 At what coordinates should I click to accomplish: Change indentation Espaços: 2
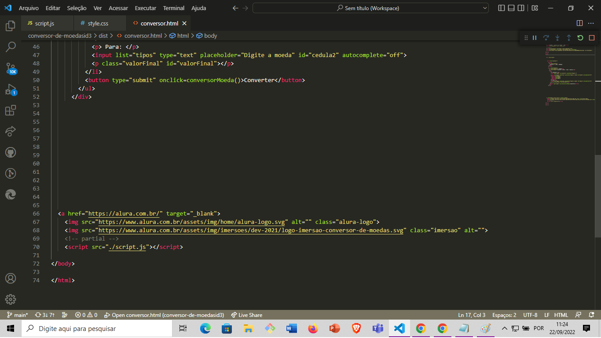tap(504, 315)
